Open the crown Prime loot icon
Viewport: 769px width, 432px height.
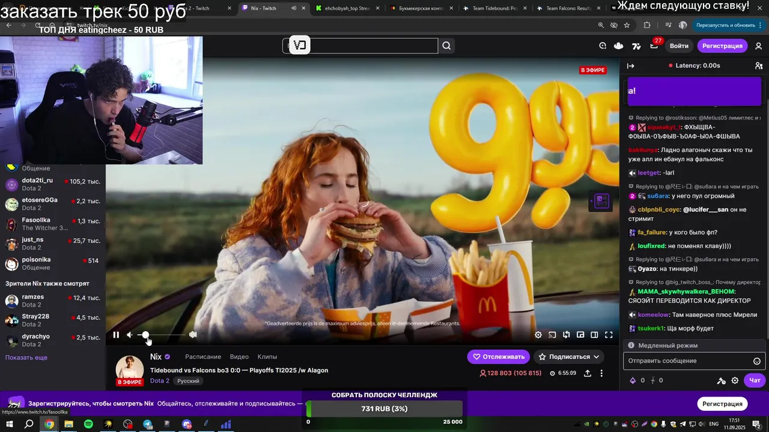pyautogui.click(x=619, y=46)
